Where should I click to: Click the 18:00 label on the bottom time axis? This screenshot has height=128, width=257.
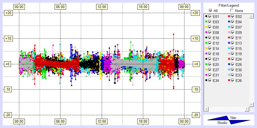point(143,122)
